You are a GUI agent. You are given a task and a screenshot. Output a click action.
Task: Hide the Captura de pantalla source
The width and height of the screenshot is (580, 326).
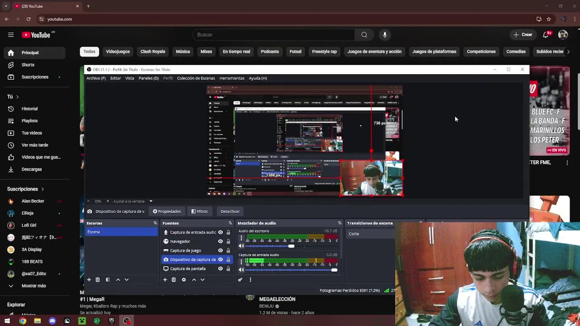click(220, 268)
